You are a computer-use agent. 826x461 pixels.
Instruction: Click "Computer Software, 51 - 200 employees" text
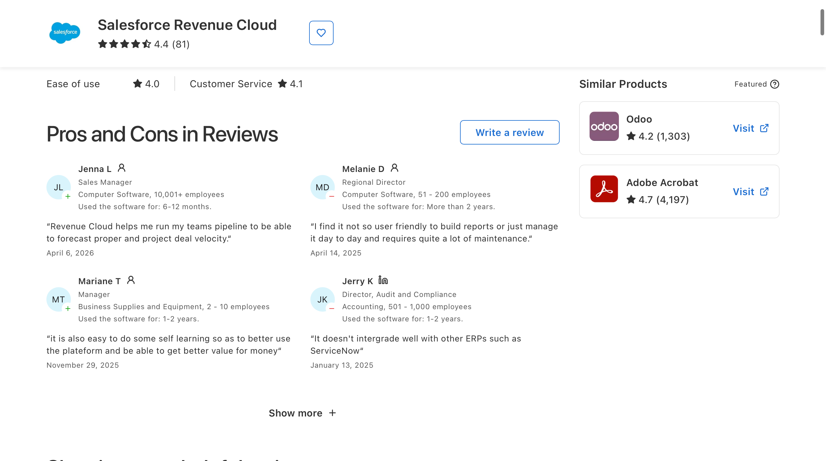[x=416, y=194]
